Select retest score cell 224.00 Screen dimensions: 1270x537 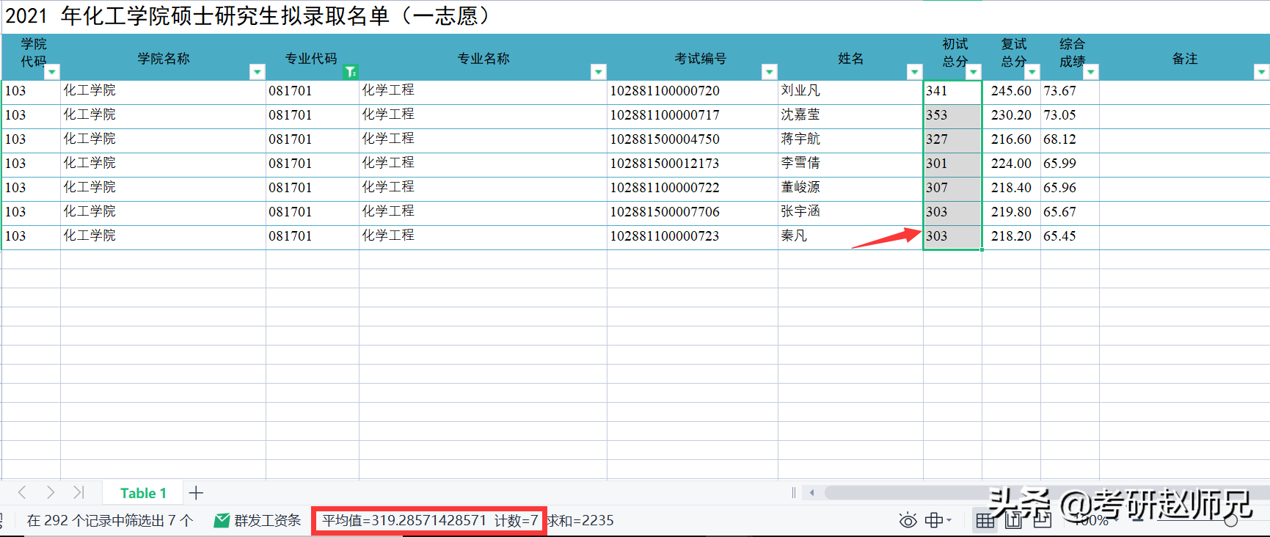[x=1011, y=164]
